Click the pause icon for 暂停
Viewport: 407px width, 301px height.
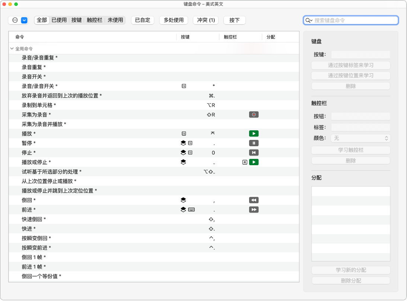(x=254, y=143)
